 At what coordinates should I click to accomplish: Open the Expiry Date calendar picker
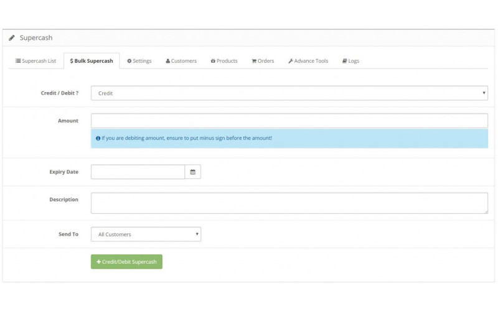point(193,172)
